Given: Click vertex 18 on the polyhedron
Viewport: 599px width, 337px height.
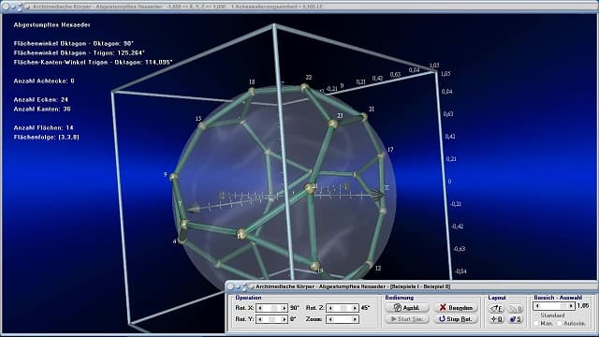Looking at the screenshot, I should click(x=251, y=91).
